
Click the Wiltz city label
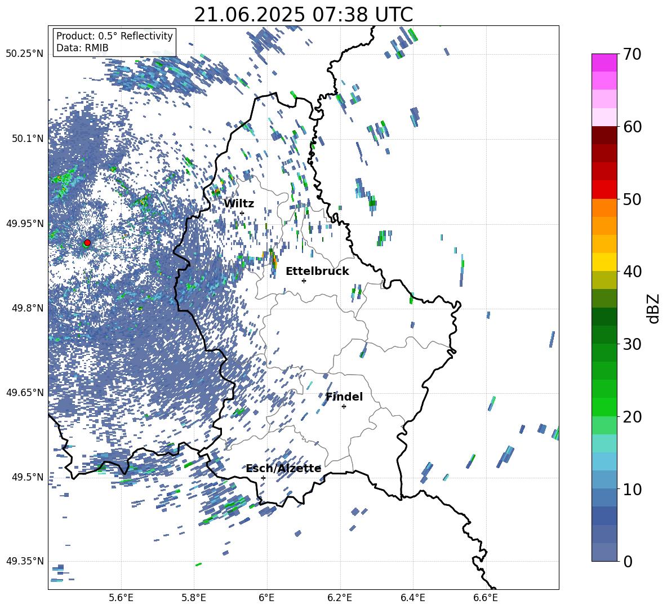239,204
